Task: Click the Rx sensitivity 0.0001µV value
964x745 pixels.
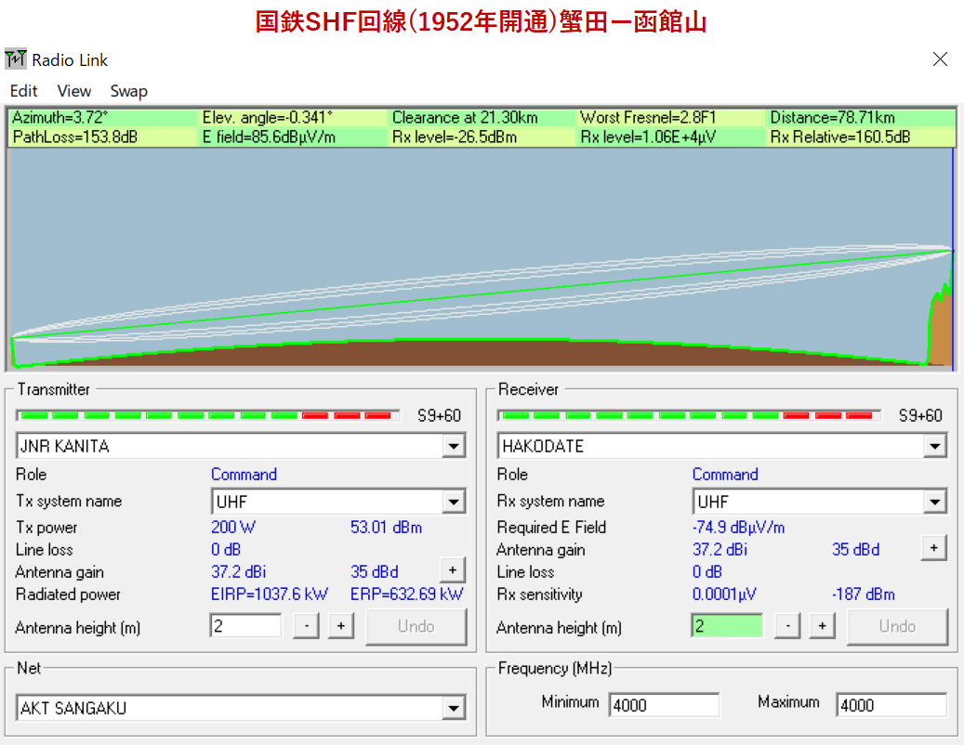Action: pos(724,594)
